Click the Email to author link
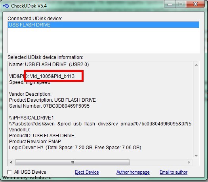Viewport: 208px width, 182px height. coord(174,172)
